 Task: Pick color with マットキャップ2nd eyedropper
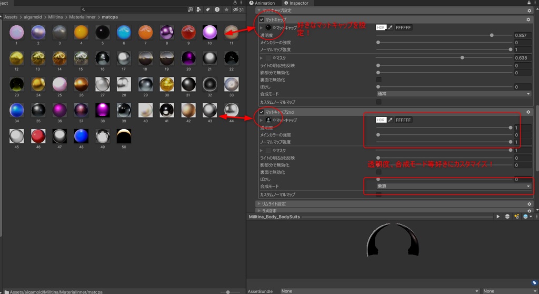[x=390, y=120]
